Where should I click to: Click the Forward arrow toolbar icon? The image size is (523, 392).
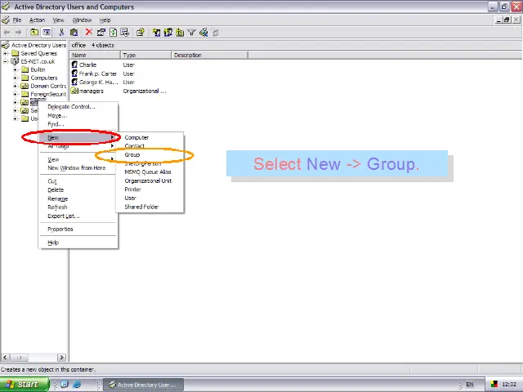[x=18, y=33]
